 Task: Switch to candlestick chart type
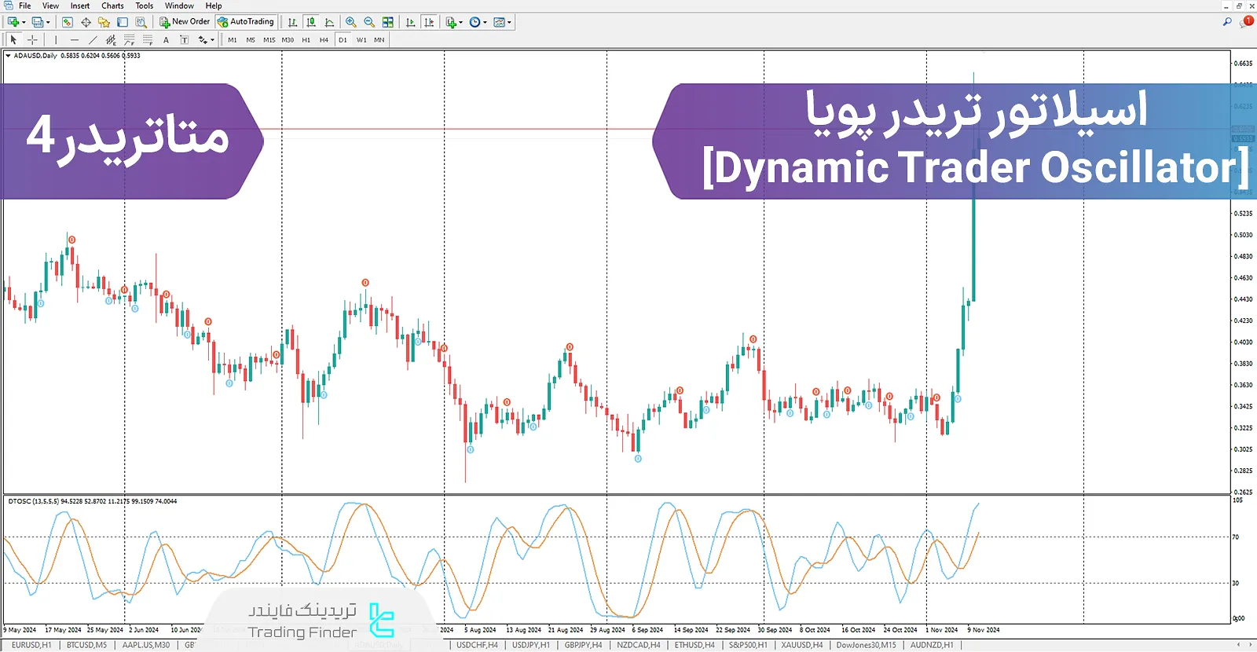click(x=311, y=22)
